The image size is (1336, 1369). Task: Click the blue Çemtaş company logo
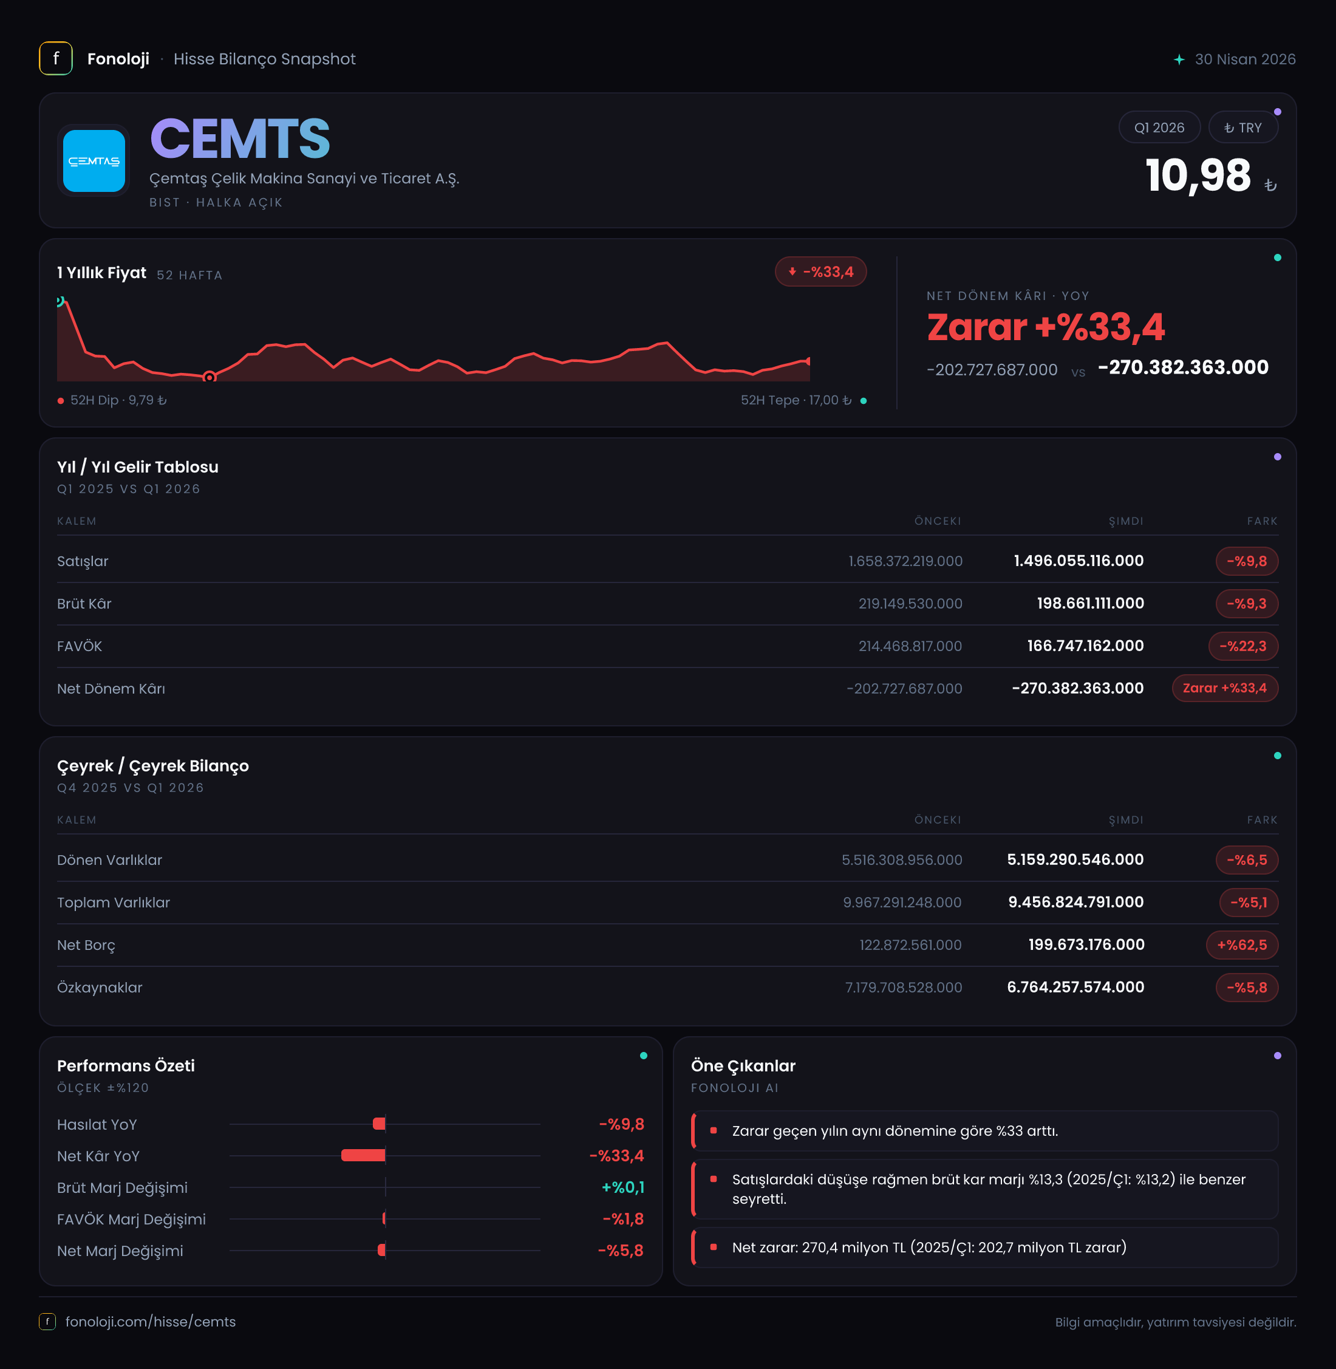coord(94,161)
